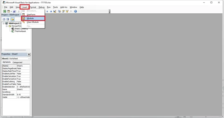Click the View Microsoft Excel toolbar icon
This screenshot has height=118, width=224.
pos(5,11)
